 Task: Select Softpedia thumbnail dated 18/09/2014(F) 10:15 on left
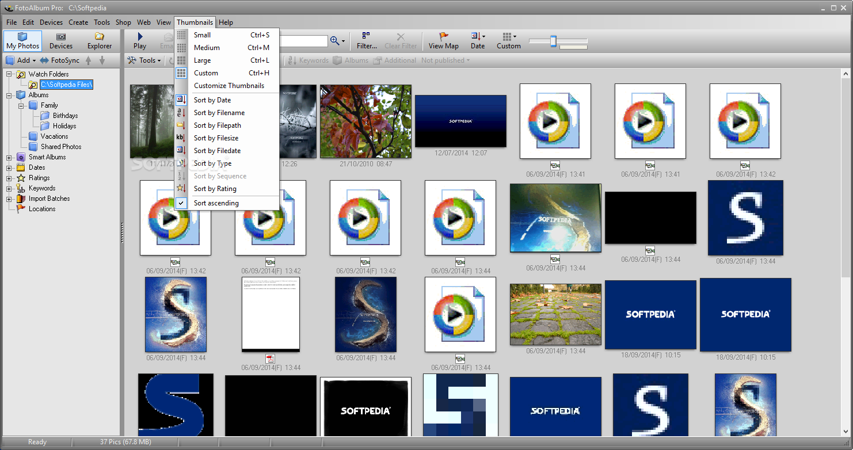pos(650,314)
